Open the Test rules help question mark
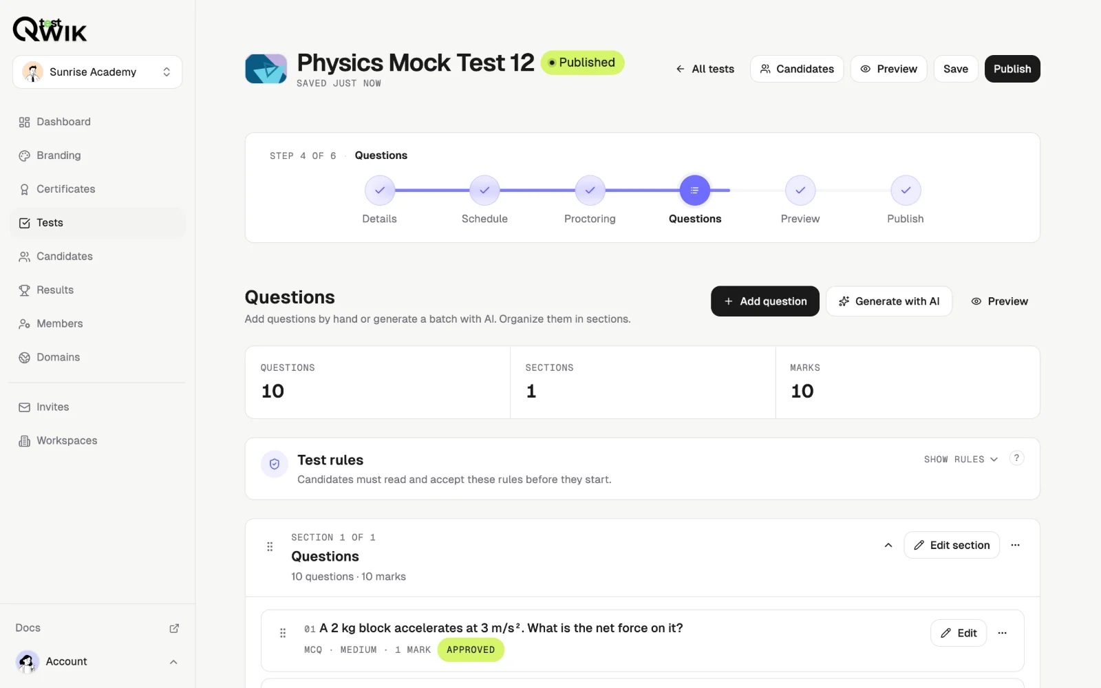The width and height of the screenshot is (1101, 688). 1016,458
